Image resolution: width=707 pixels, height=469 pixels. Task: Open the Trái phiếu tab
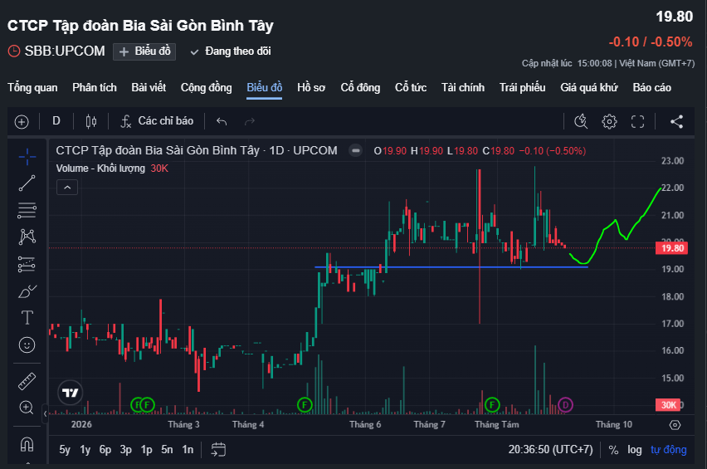coord(522,87)
